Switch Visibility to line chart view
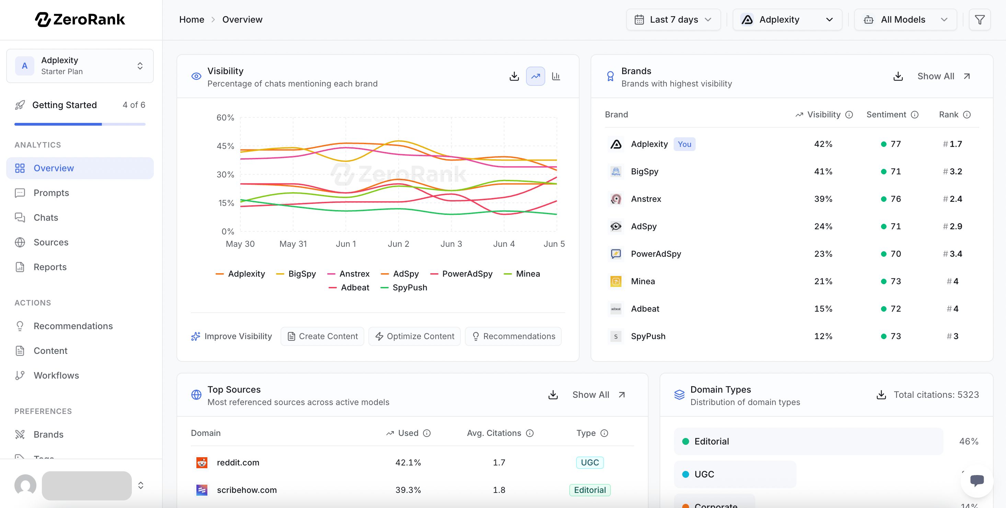The height and width of the screenshot is (508, 1006). tap(535, 76)
